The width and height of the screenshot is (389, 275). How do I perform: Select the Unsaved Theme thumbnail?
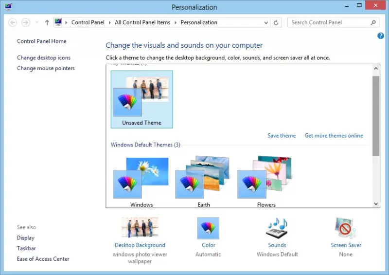[142, 99]
